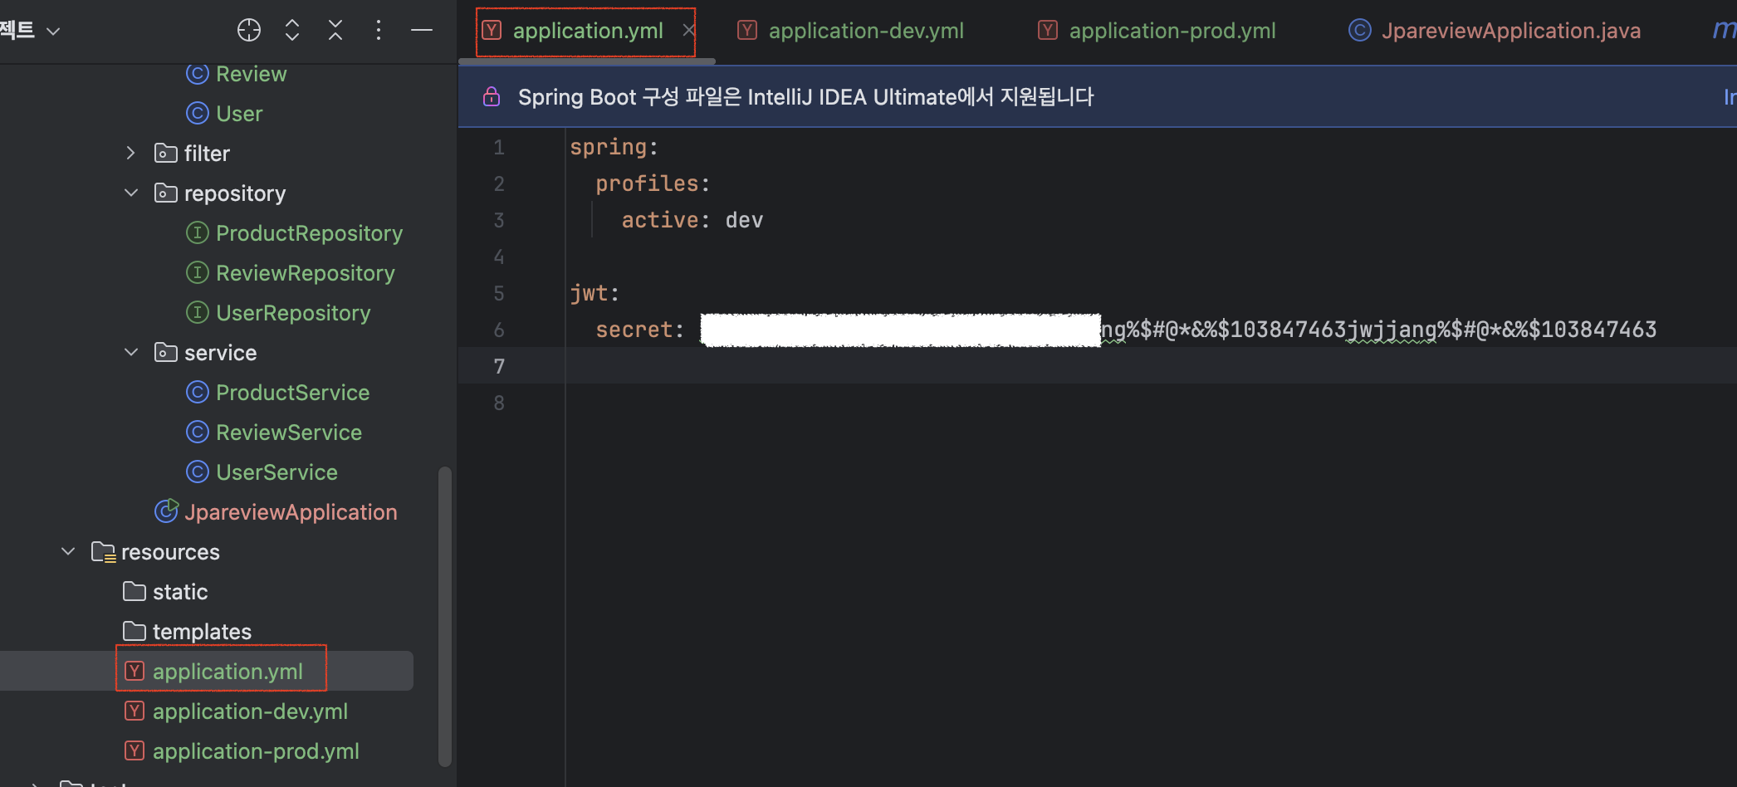Click the filter folder icon
The height and width of the screenshot is (787, 1737).
(165, 153)
